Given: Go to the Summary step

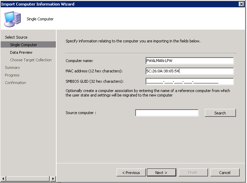Looking at the screenshot, I should (12, 68).
